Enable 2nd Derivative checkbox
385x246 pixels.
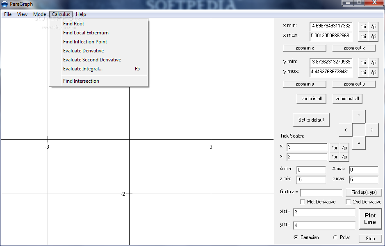pos(348,202)
